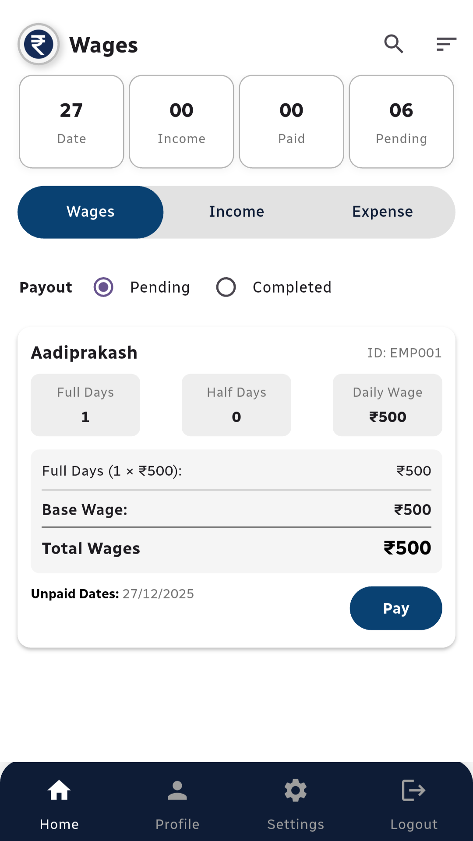The image size is (473, 841).
Task: Tap the Pending 06 summary card
Action: tap(401, 122)
